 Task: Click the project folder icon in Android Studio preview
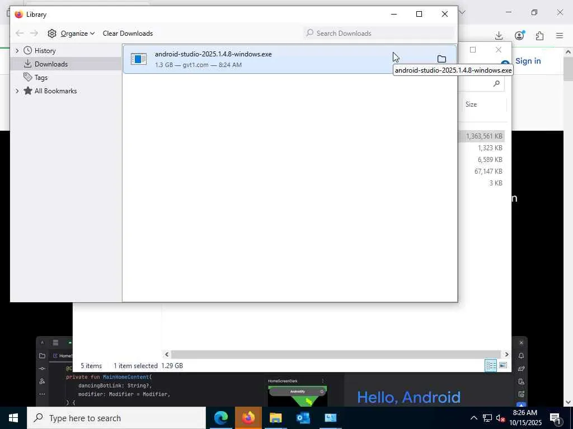pos(42,356)
